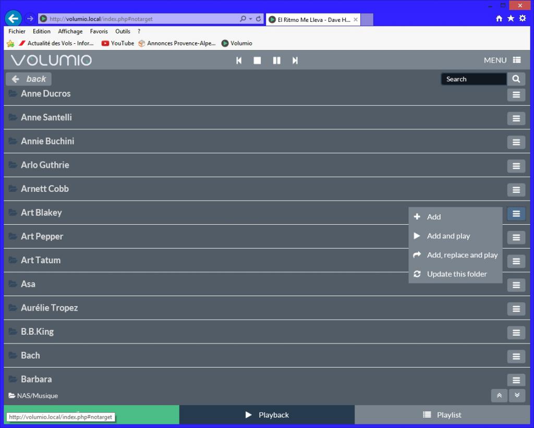Viewport: 534px width, 428px height.
Task: Focus the Search input field
Action: click(474, 79)
